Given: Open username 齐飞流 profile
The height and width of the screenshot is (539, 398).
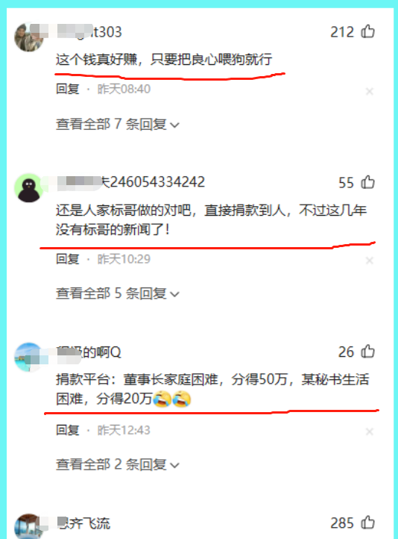Looking at the screenshot, I should [83, 523].
